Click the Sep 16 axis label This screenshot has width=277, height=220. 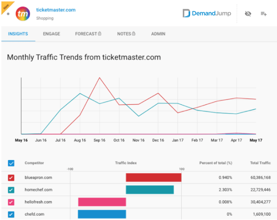click(100, 140)
